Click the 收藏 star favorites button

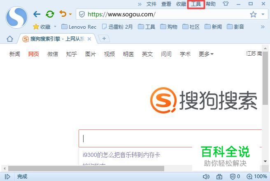[x=42, y=27]
